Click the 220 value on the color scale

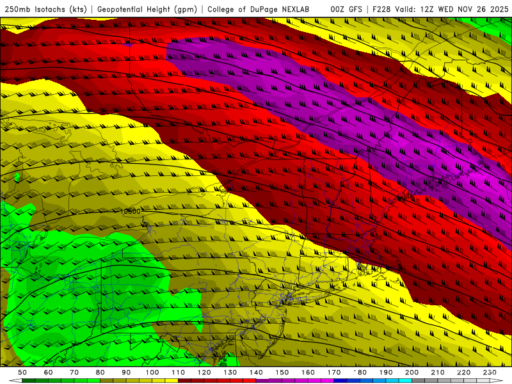(463, 372)
